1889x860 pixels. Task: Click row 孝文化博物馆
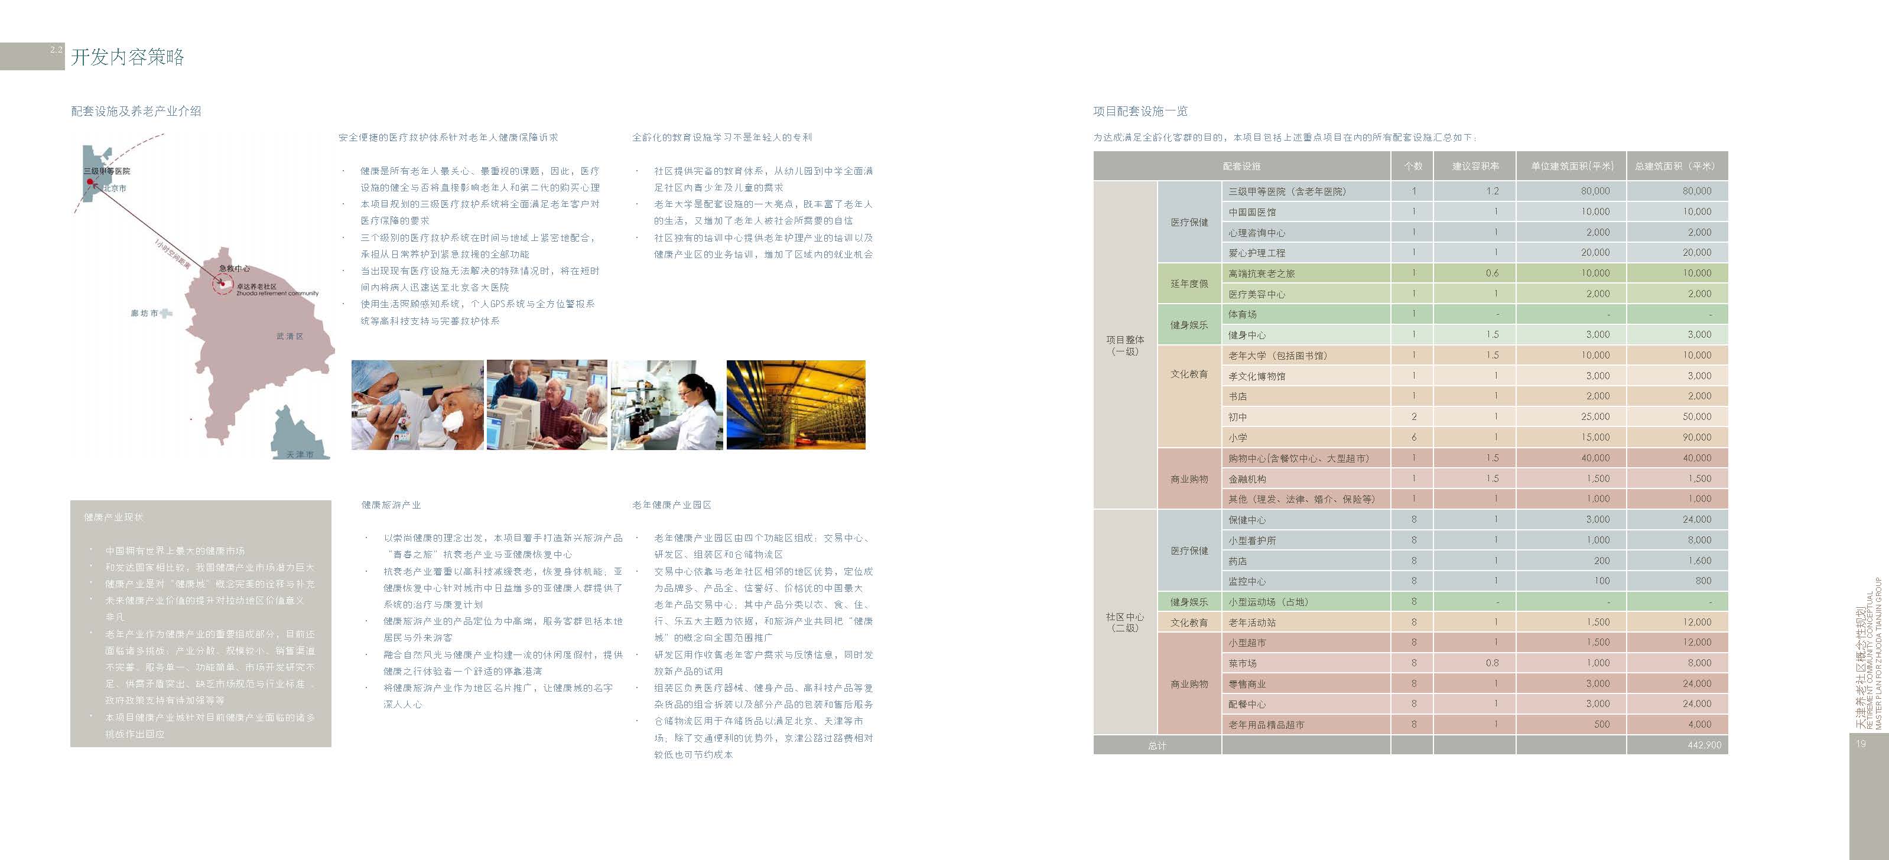1475,376
